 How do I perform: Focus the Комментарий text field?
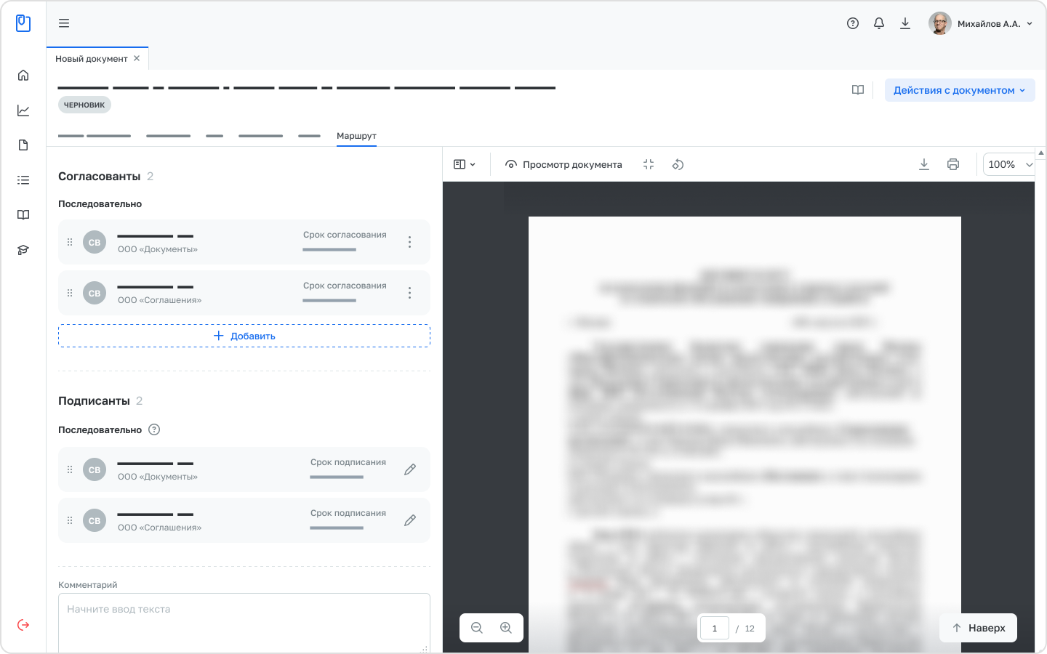(x=244, y=623)
